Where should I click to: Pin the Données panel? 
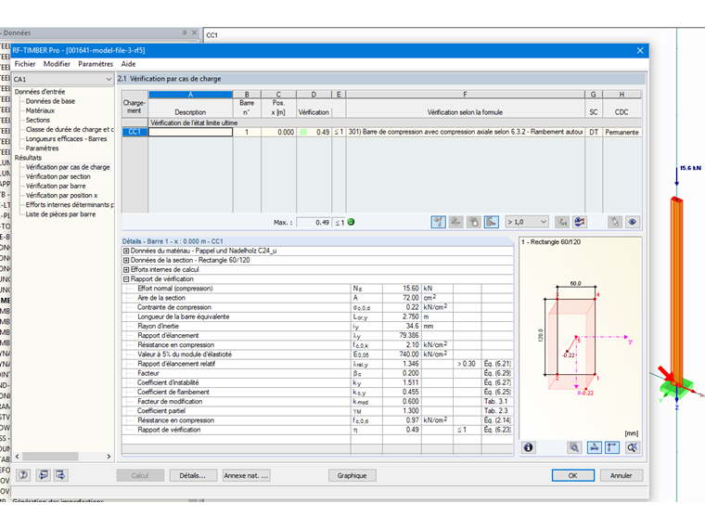(x=185, y=32)
